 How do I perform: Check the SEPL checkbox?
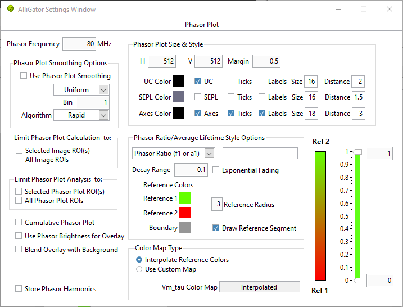(x=198, y=97)
